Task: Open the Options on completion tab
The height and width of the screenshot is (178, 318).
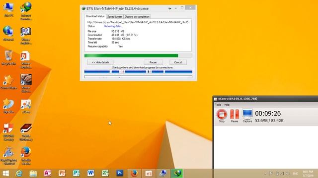Action: pos(137,17)
